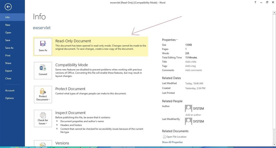
Task: Open Word Help question mark
Action: pyautogui.click(x=255, y=2)
